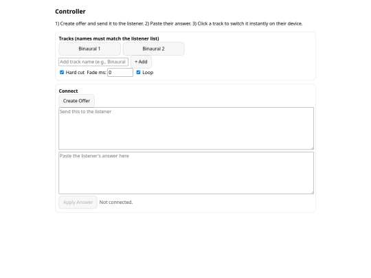The image size is (371, 278).
Task: Switch to the Binaural 1 track
Action: tap(89, 49)
